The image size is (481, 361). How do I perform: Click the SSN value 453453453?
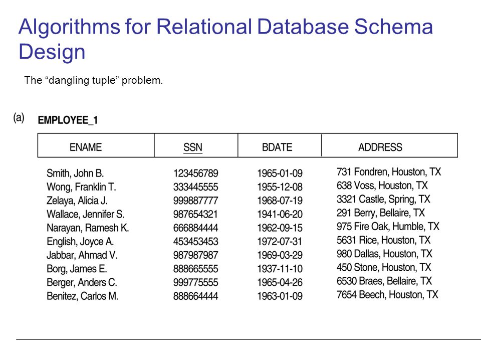[x=195, y=241]
